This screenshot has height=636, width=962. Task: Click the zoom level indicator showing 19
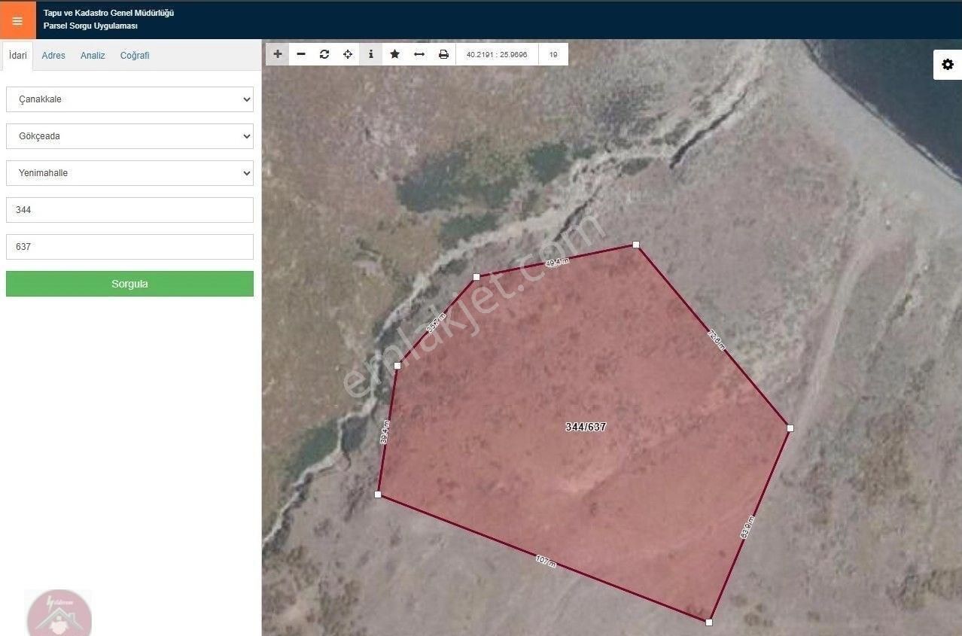552,54
